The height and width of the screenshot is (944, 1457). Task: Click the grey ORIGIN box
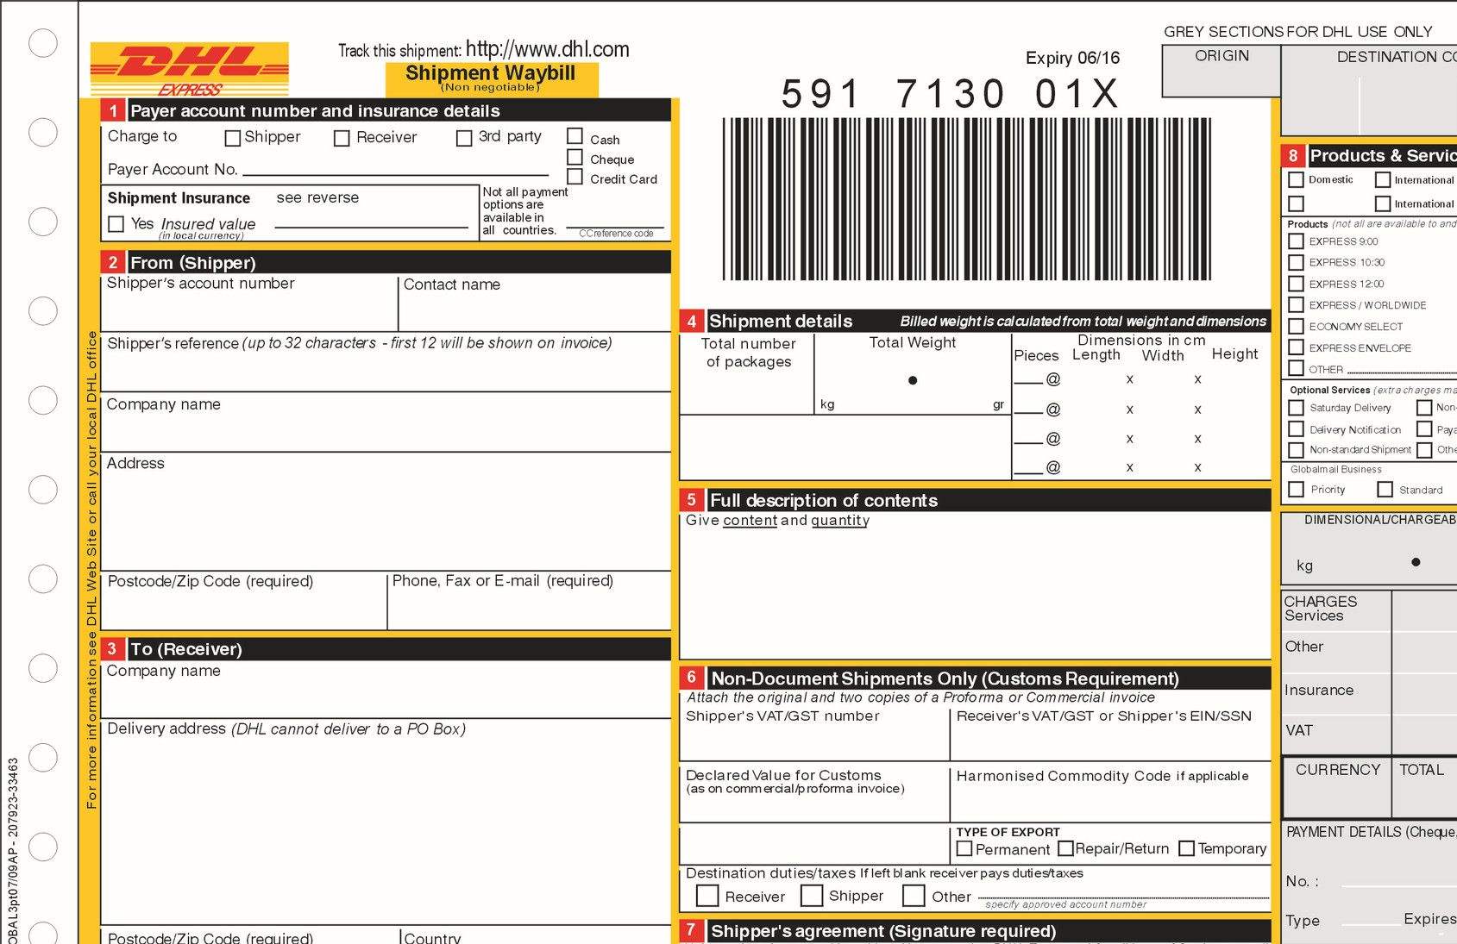(x=1221, y=71)
